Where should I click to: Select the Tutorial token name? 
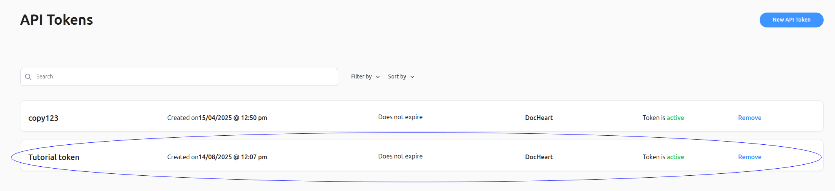point(54,157)
